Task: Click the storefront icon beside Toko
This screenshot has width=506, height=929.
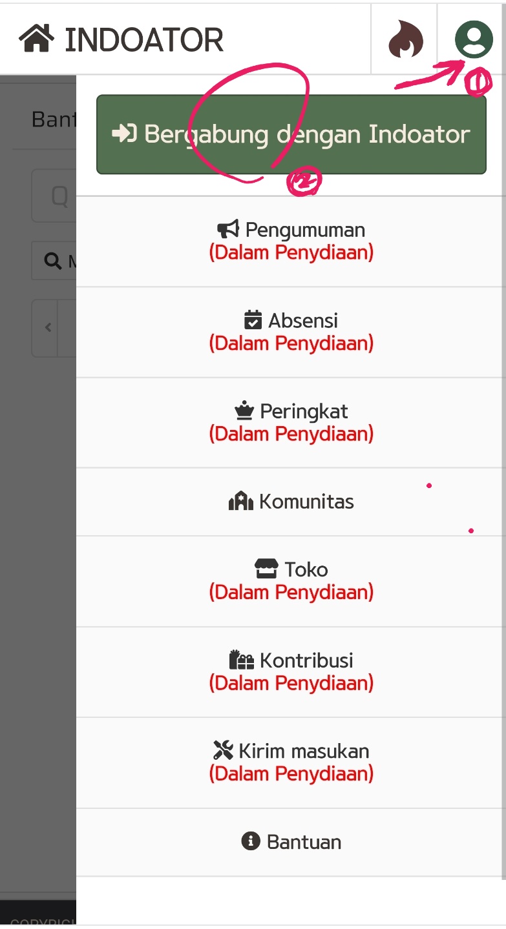Action: click(x=266, y=569)
